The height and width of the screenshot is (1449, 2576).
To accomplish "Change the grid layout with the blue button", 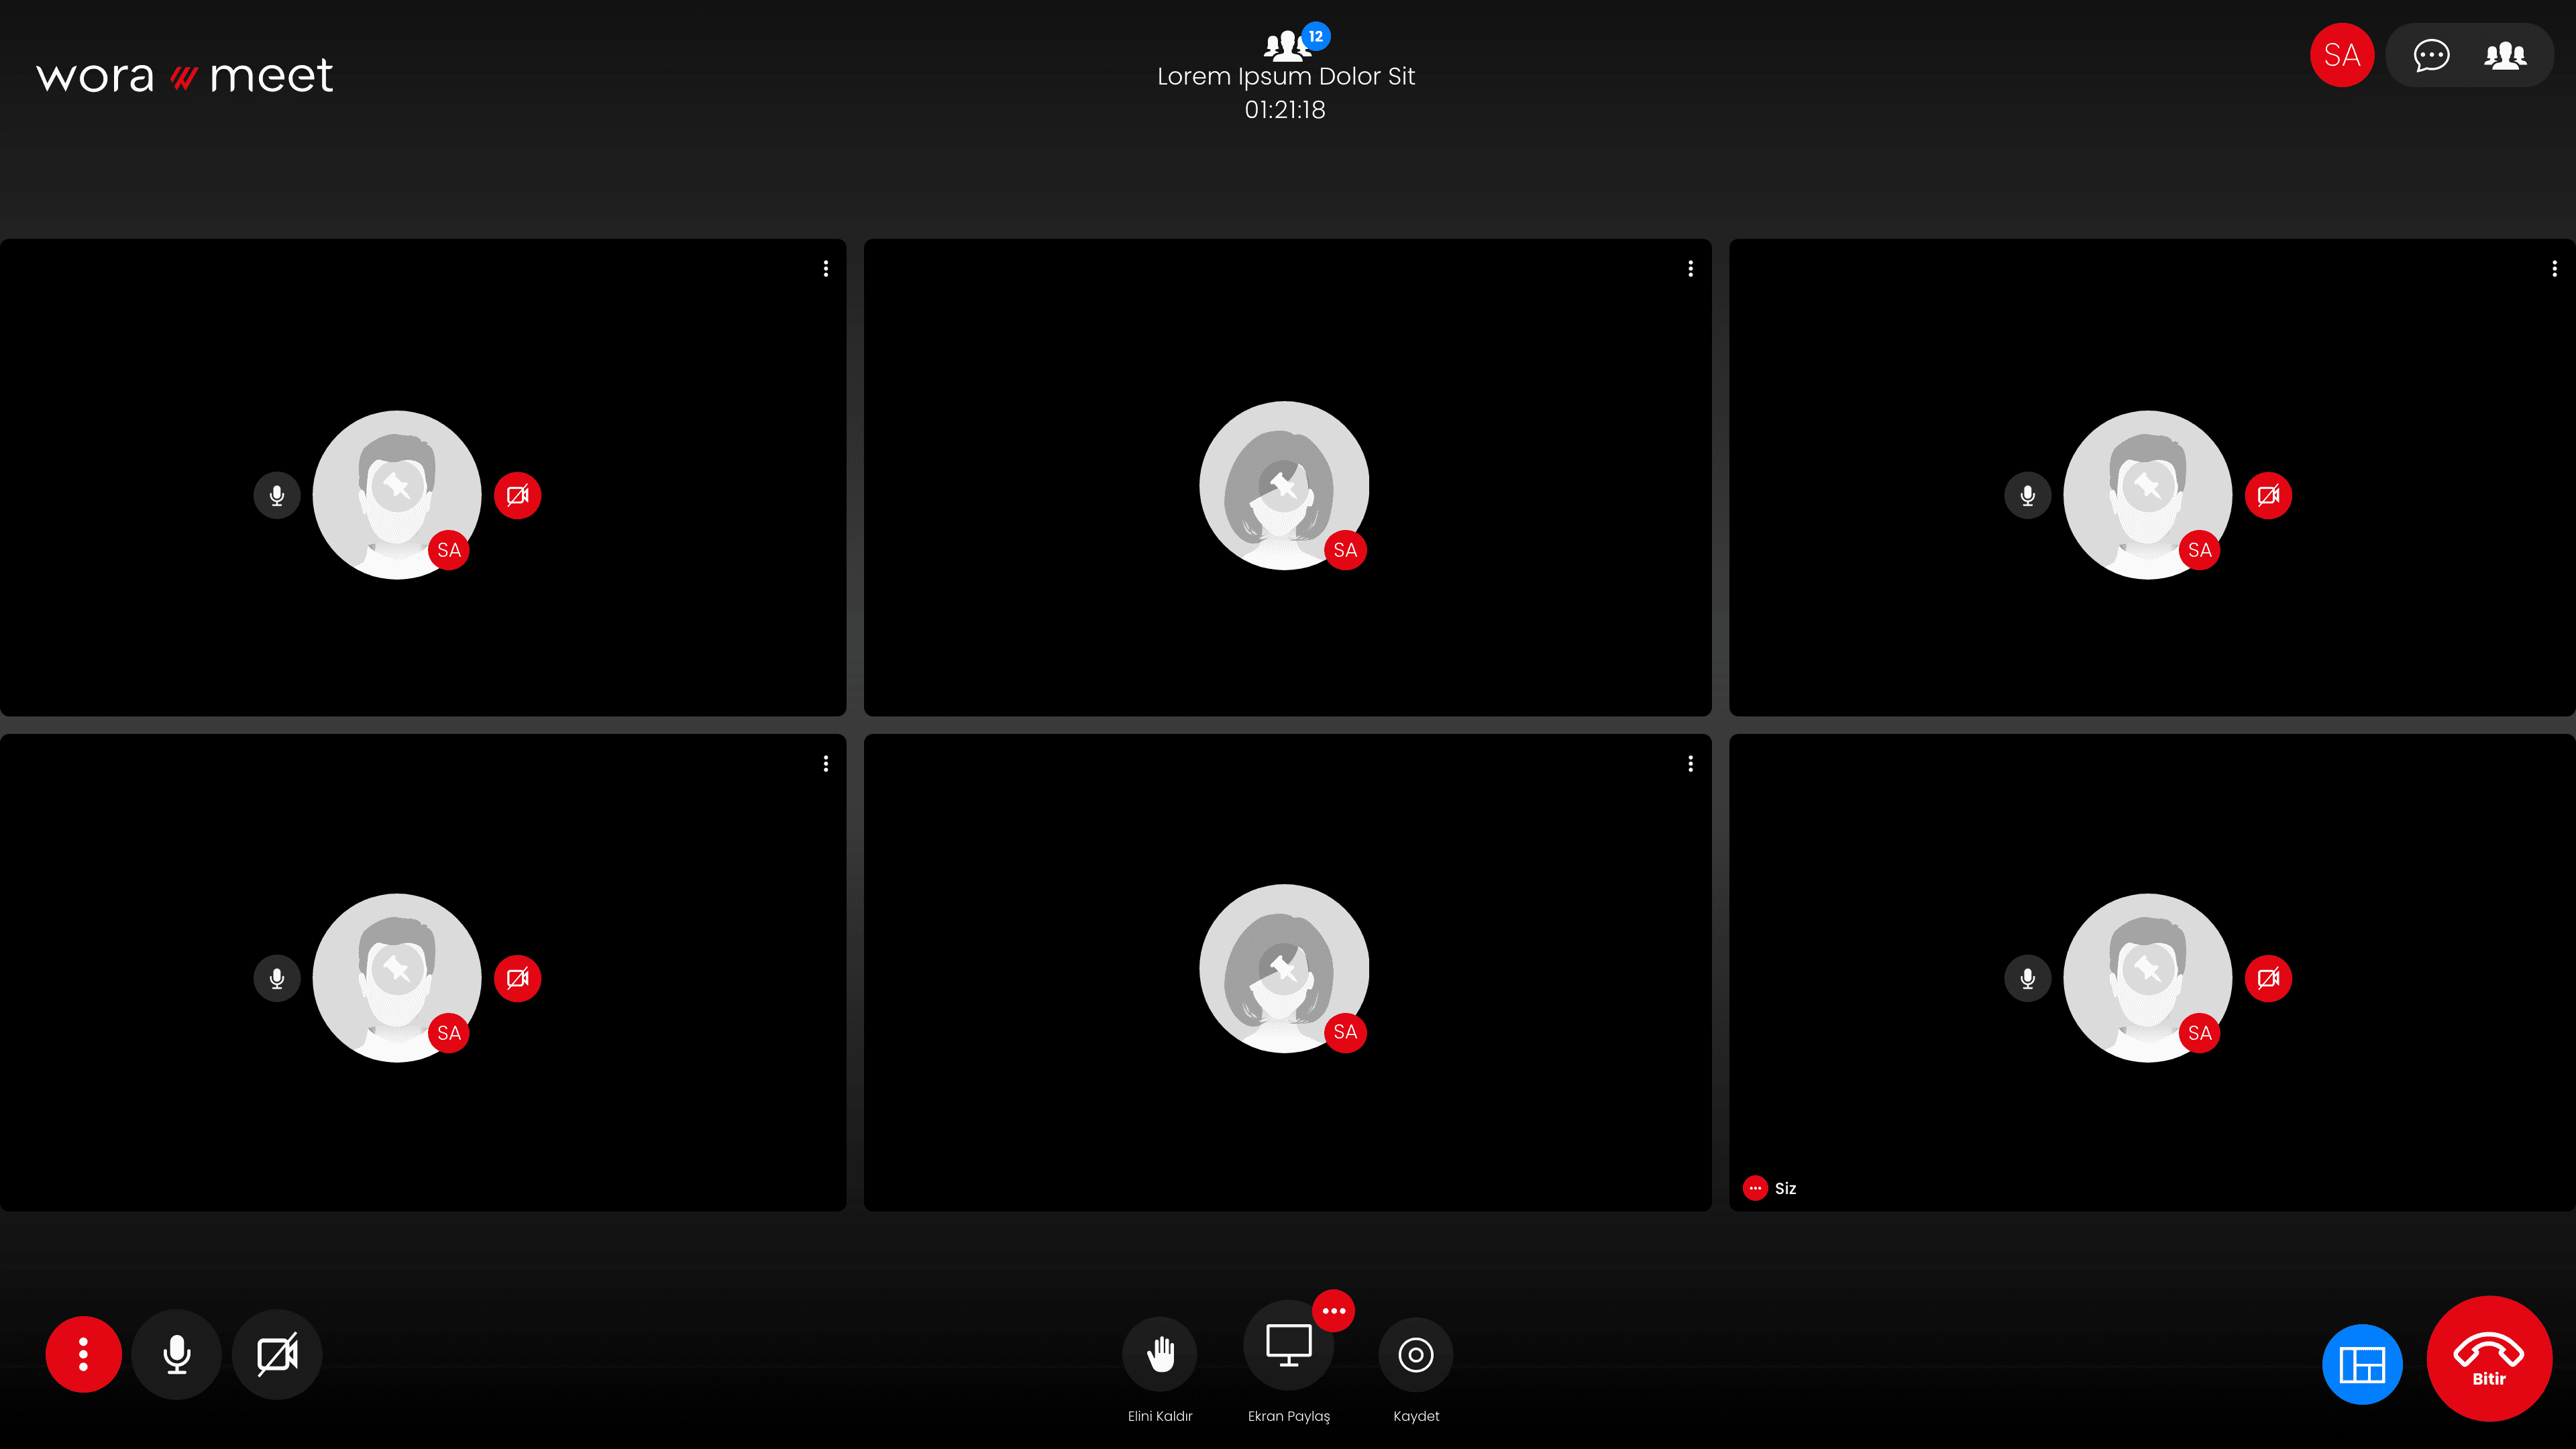I will (x=2362, y=1364).
